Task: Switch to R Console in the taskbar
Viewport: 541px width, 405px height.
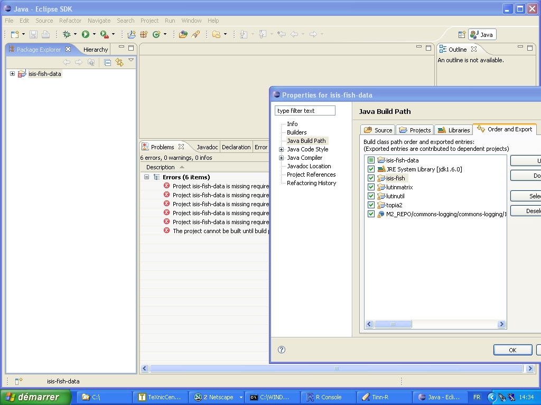Action: tap(328, 397)
